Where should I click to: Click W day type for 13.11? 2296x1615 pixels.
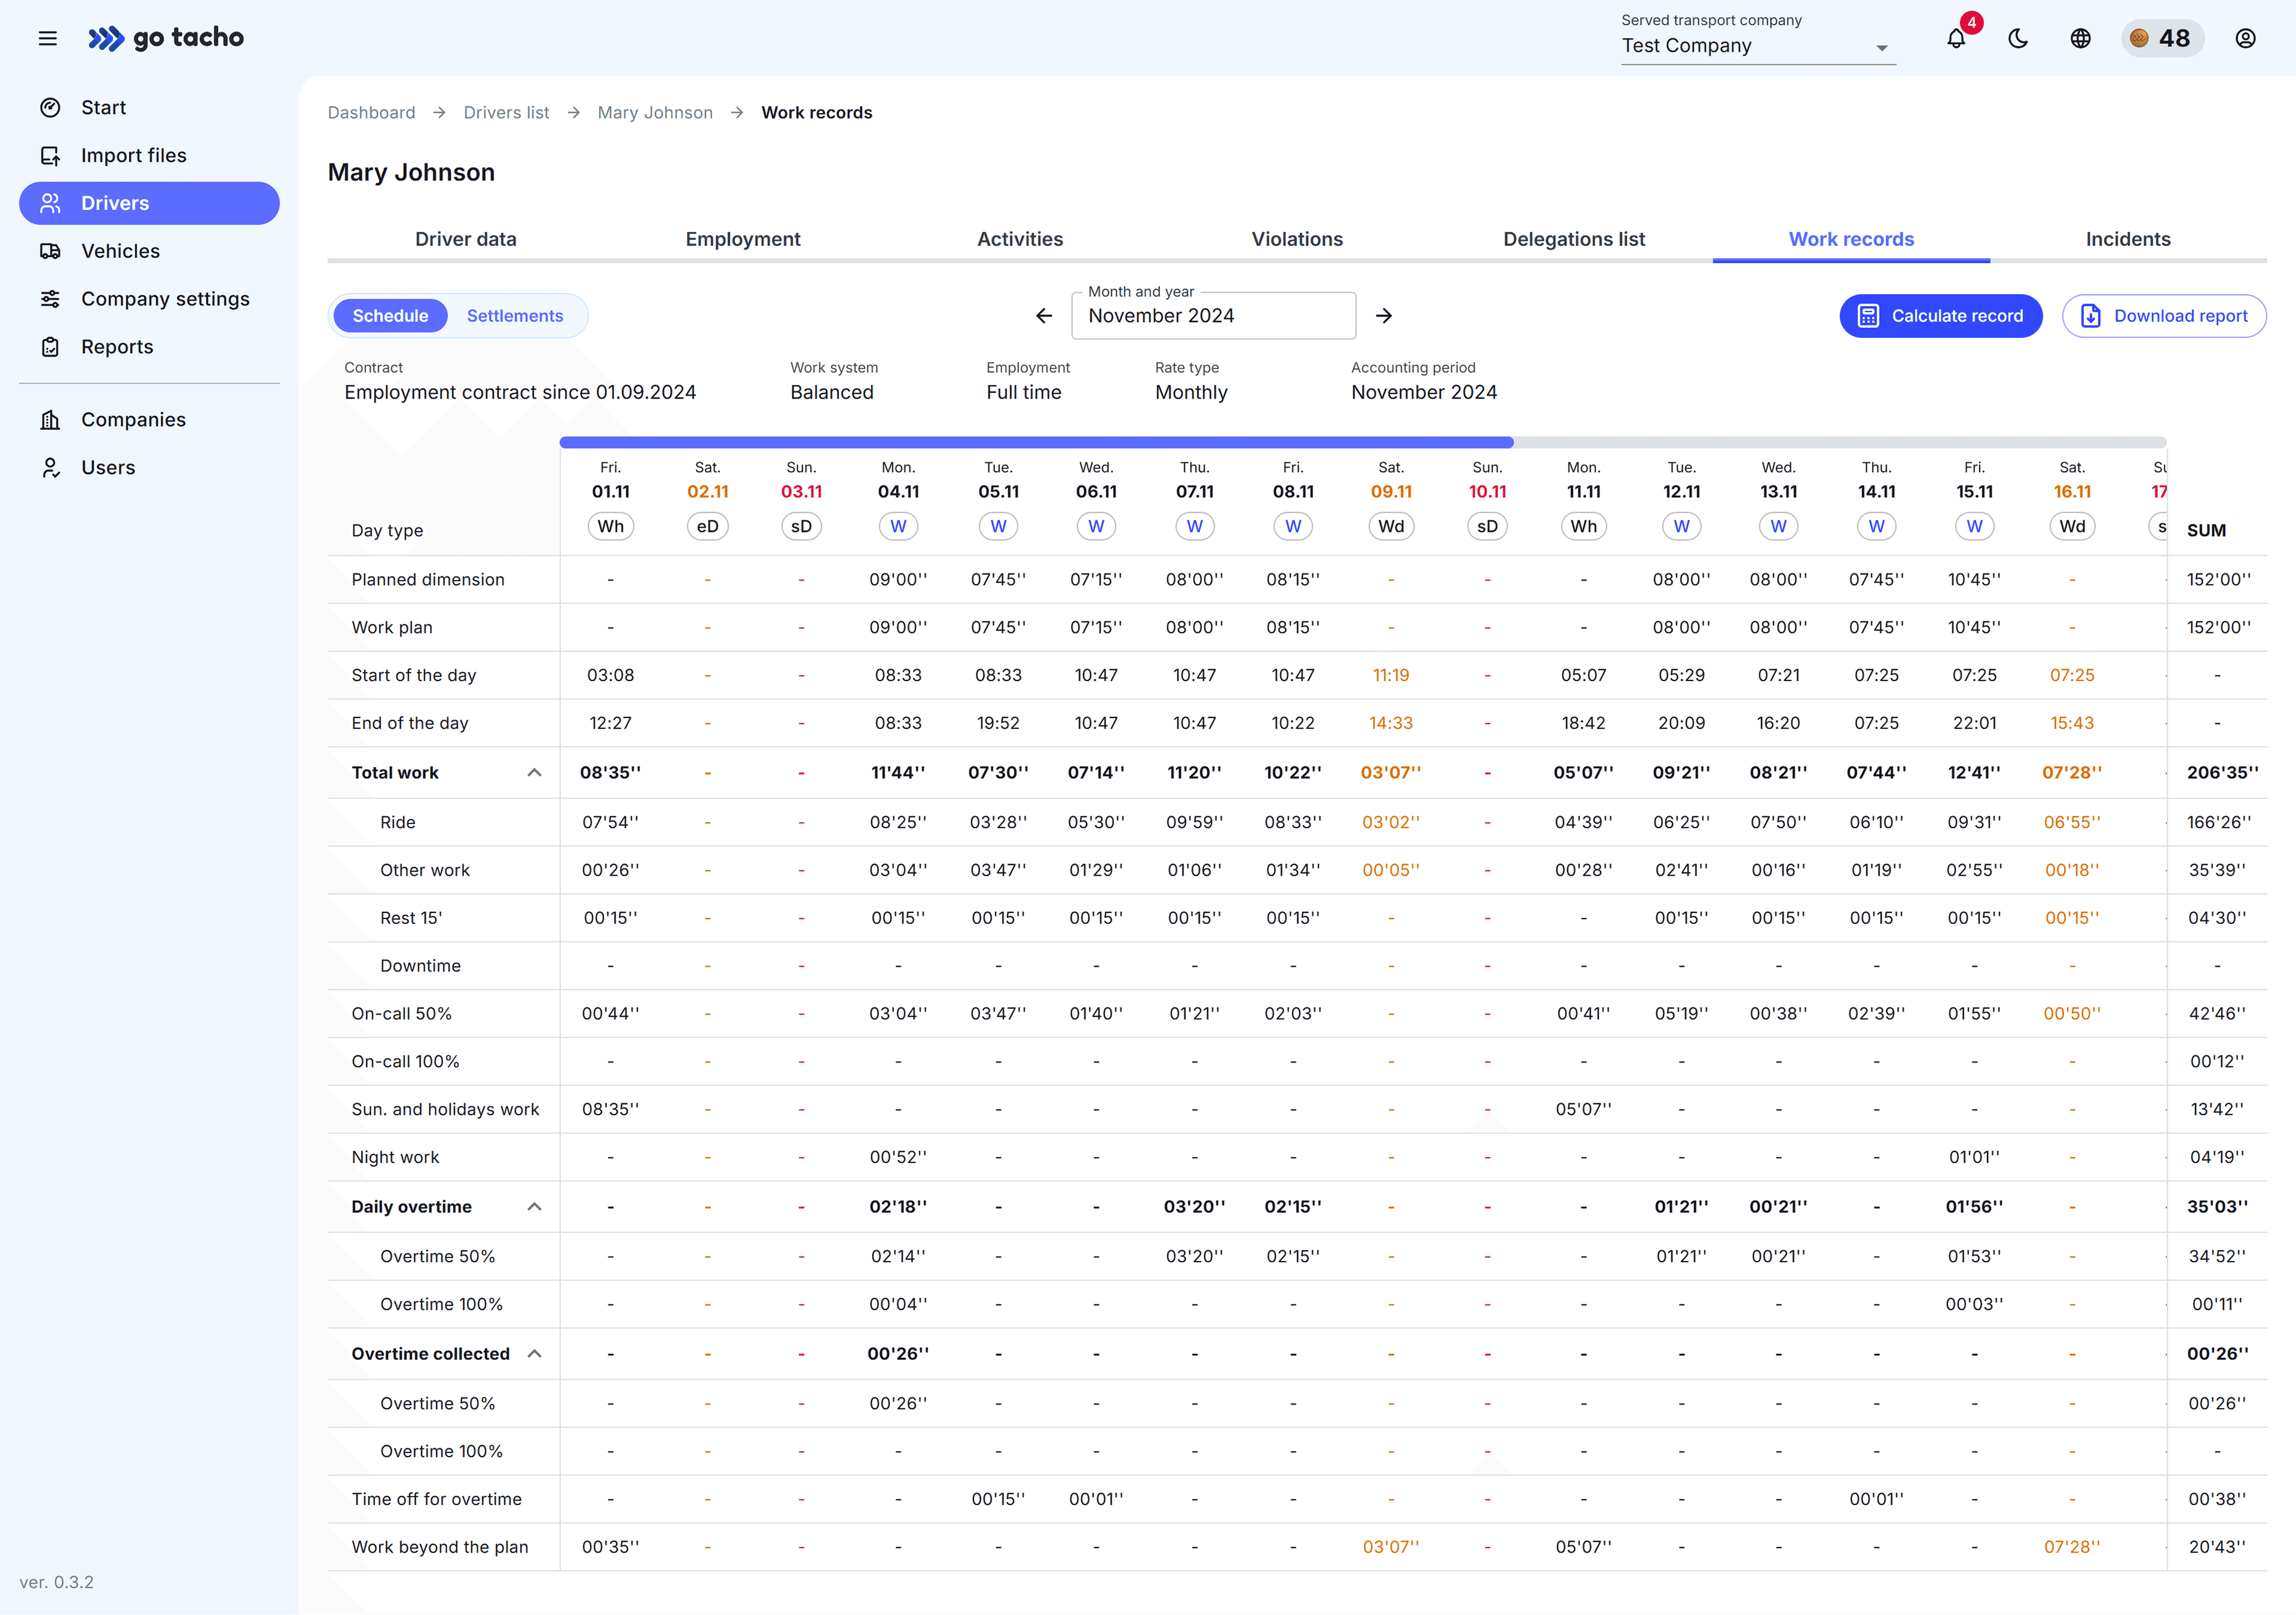pos(1778,527)
